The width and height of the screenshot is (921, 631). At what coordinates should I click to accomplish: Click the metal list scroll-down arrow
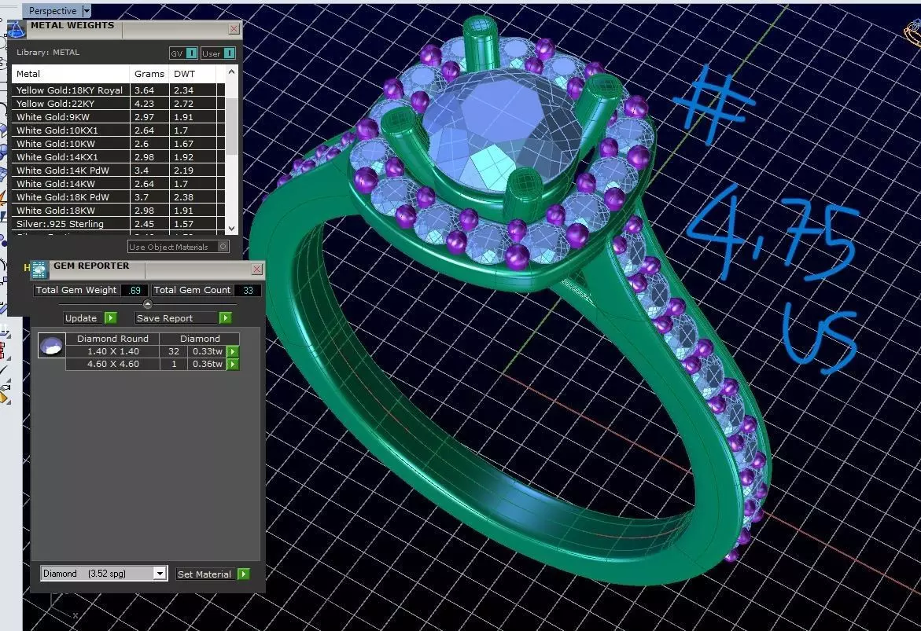pyautogui.click(x=231, y=229)
